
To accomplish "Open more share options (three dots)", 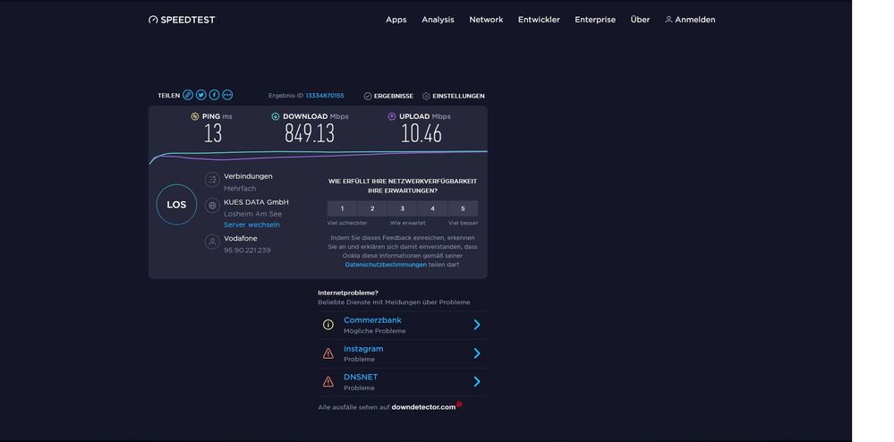I will tap(227, 95).
